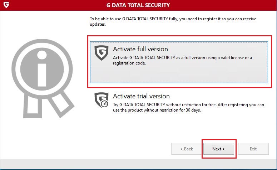Screen dimensions: 277x170
Task: Click the gray footer strip at window bottom
Action: 139,164
